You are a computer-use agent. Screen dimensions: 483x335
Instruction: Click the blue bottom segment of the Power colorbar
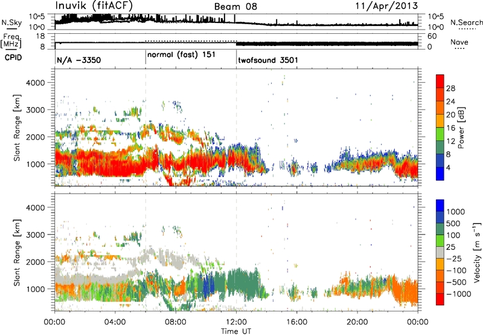pyautogui.click(x=440, y=174)
